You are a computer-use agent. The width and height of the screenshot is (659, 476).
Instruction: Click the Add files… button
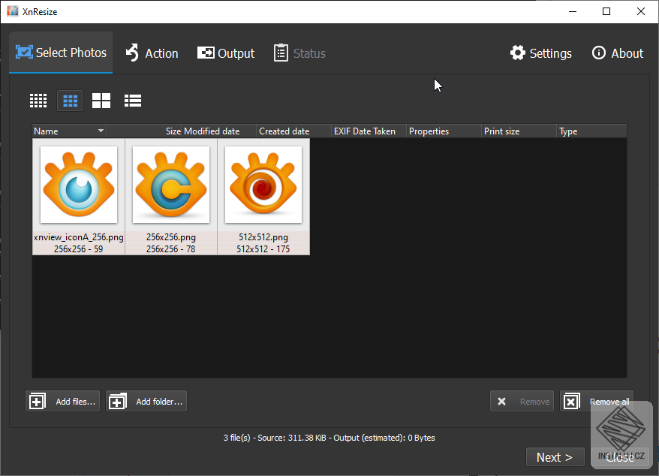[x=63, y=402]
